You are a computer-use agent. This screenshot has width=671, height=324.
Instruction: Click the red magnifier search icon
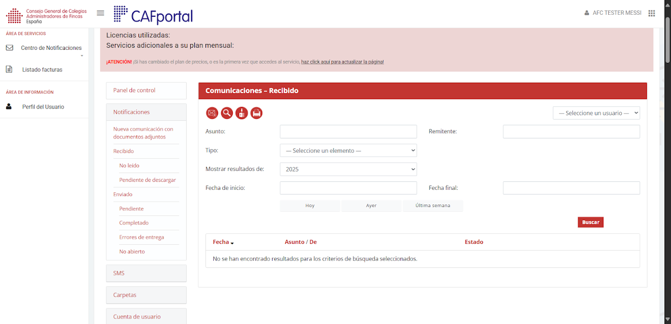click(x=227, y=113)
